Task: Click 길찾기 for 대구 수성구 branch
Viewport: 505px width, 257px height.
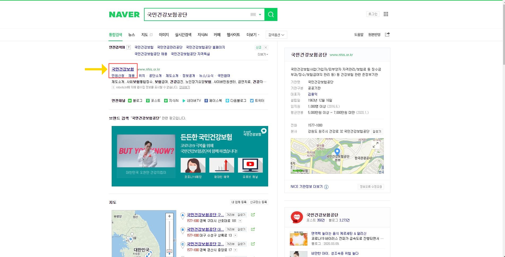Action: point(241,229)
